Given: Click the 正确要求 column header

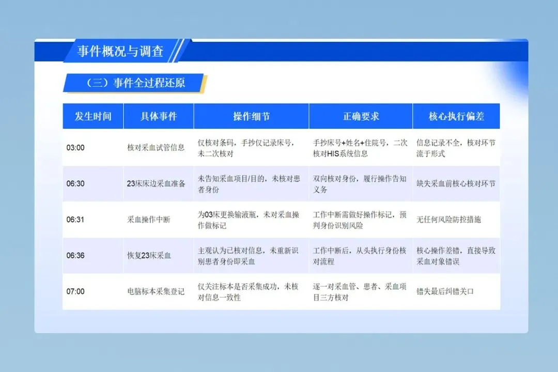Looking at the screenshot, I should coord(361,116).
